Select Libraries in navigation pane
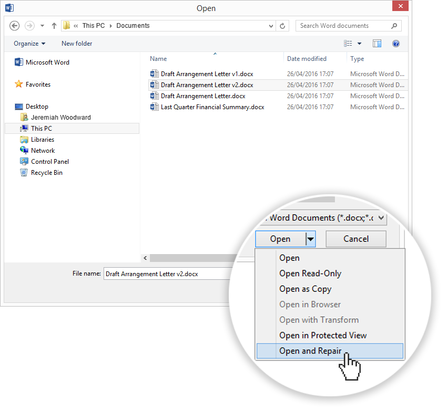Image resolution: width=447 pixels, height=410 pixels. [x=37, y=140]
